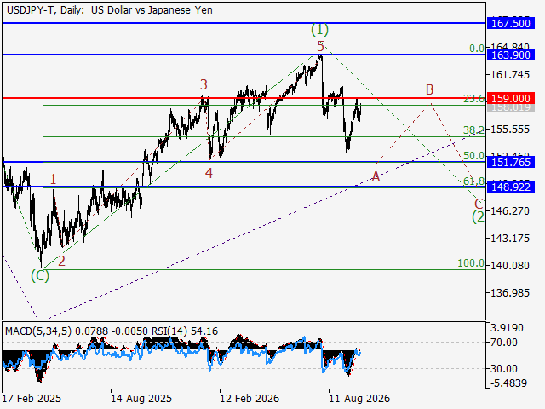Screen dimensions: 545x409
Task: Click the red wave 4 label
Action: tap(209, 173)
